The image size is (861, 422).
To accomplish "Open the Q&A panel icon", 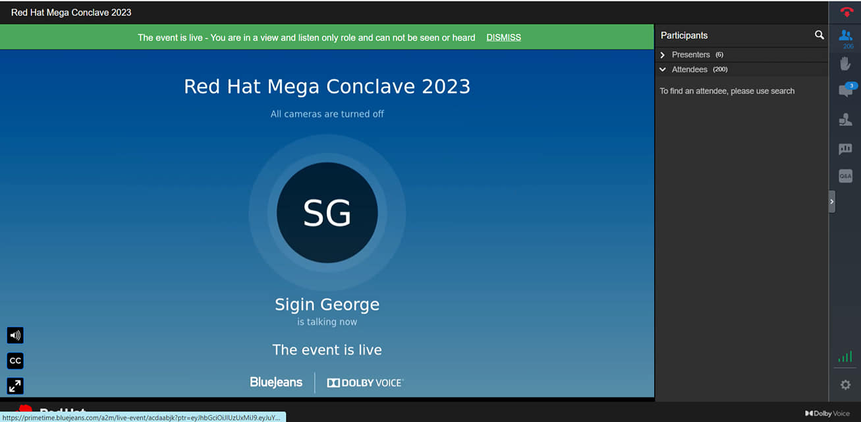I will [846, 176].
